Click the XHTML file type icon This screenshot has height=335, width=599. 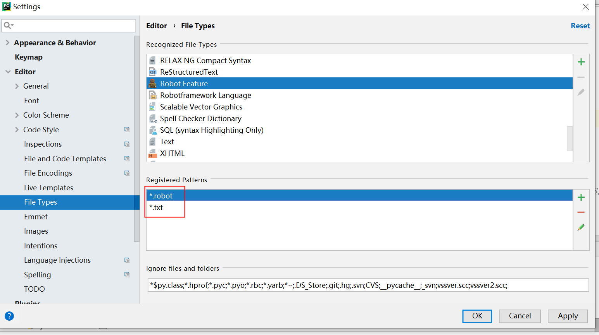point(153,153)
